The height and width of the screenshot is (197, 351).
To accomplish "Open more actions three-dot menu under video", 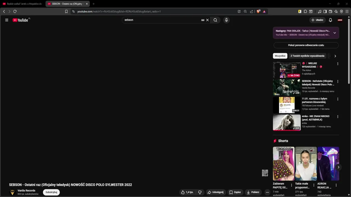I will pyautogui.click(x=267, y=192).
